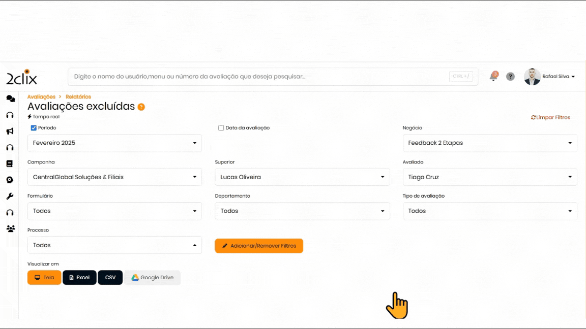Screen dimensions: 586x329
Task: Click the wrench settings sidebar icon
Action: pyautogui.click(x=10, y=196)
